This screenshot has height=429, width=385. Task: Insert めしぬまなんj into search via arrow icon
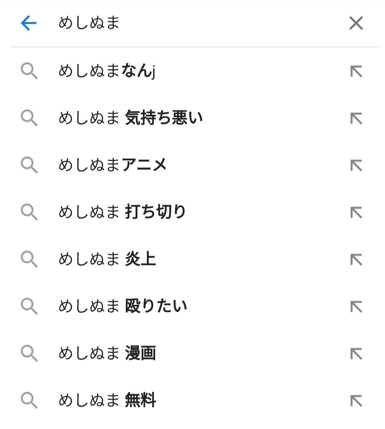[356, 71]
